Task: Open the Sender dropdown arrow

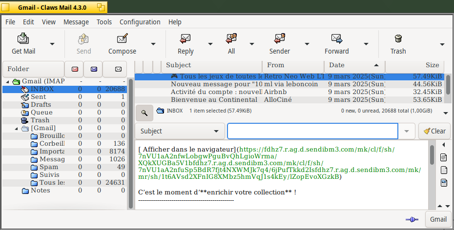Action: (x=307, y=44)
